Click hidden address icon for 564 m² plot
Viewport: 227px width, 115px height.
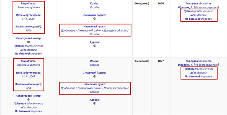tap(95, 103)
